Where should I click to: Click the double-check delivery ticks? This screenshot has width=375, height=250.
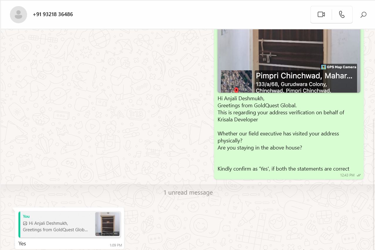pyautogui.click(x=359, y=175)
